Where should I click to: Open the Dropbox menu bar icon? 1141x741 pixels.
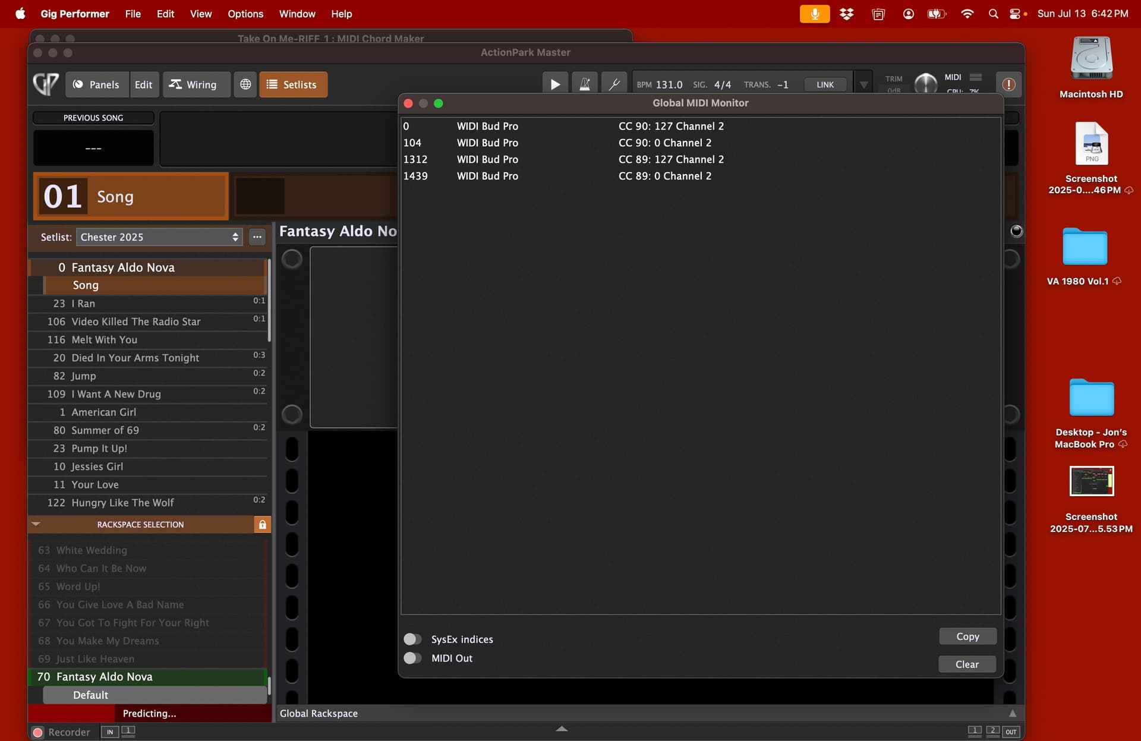click(846, 14)
